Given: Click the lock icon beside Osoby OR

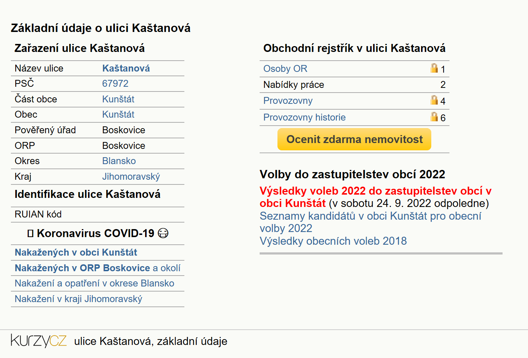Looking at the screenshot, I should [434, 68].
